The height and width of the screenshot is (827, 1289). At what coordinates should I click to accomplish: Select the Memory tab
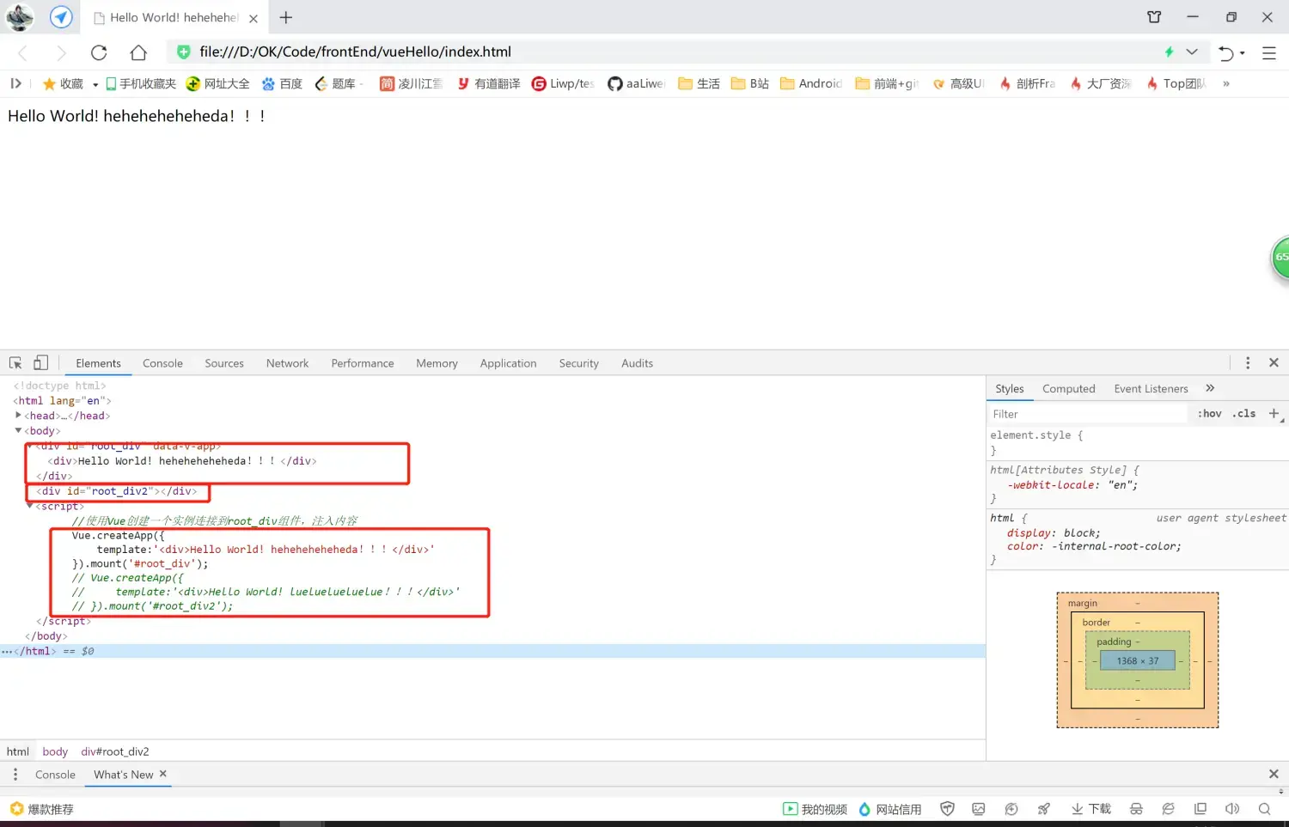[437, 363]
